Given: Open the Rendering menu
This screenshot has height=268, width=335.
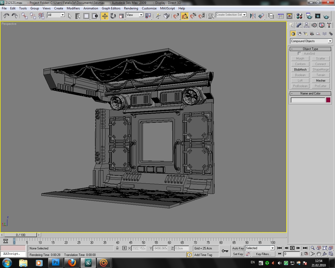Looking at the screenshot, I should click(x=131, y=8).
